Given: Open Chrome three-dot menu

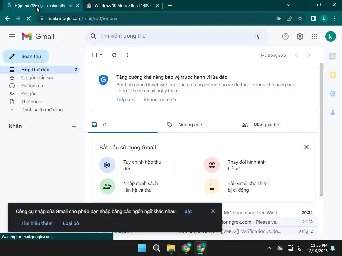Looking at the screenshot, I should pyautogui.click(x=335, y=19).
